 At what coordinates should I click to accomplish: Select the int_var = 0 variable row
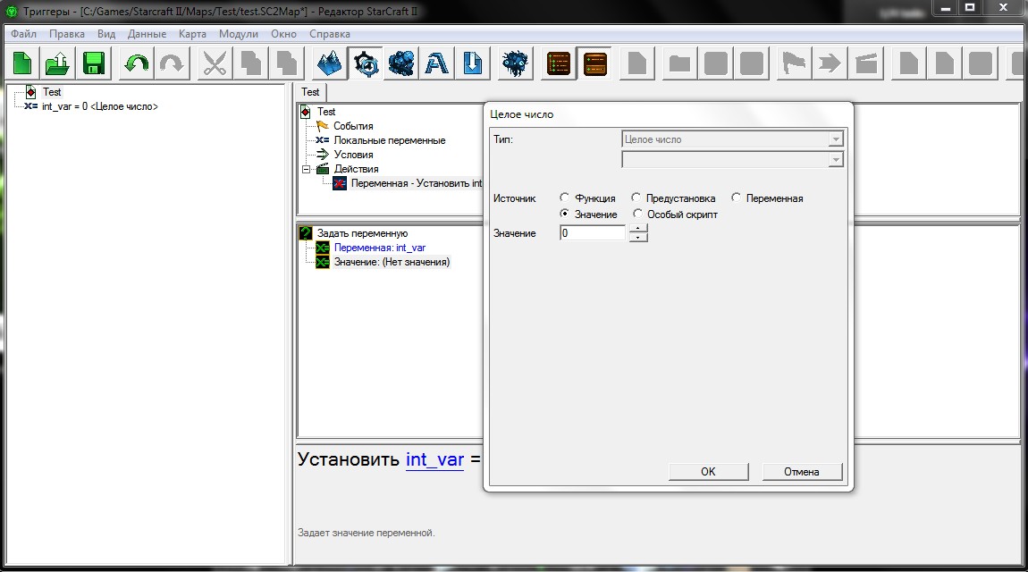[99, 106]
